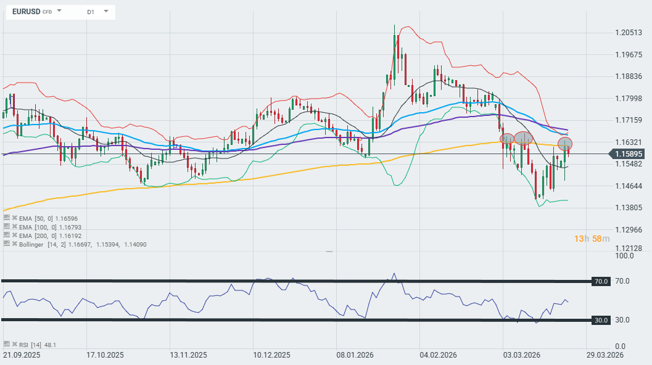Remove the Bollinger bands indicator
This screenshot has height=365, width=652.
pyautogui.click(x=14, y=244)
